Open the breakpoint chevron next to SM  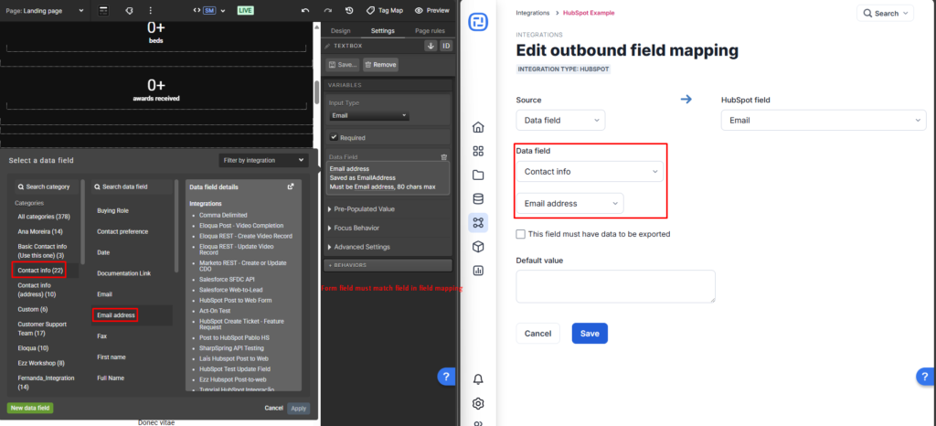pos(223,11)
